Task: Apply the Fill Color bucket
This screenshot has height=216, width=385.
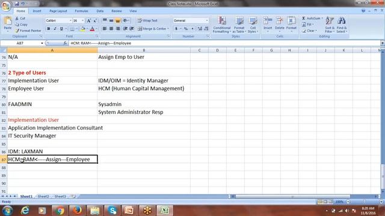Action: click(83, 29)
